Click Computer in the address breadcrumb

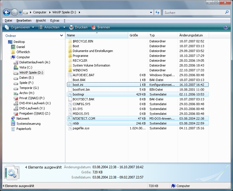pos(40,12)
